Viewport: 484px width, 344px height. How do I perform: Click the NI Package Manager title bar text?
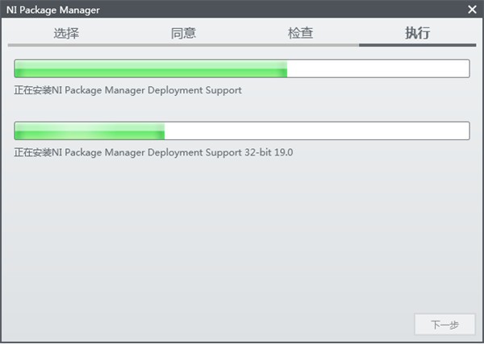pos(53,10)
